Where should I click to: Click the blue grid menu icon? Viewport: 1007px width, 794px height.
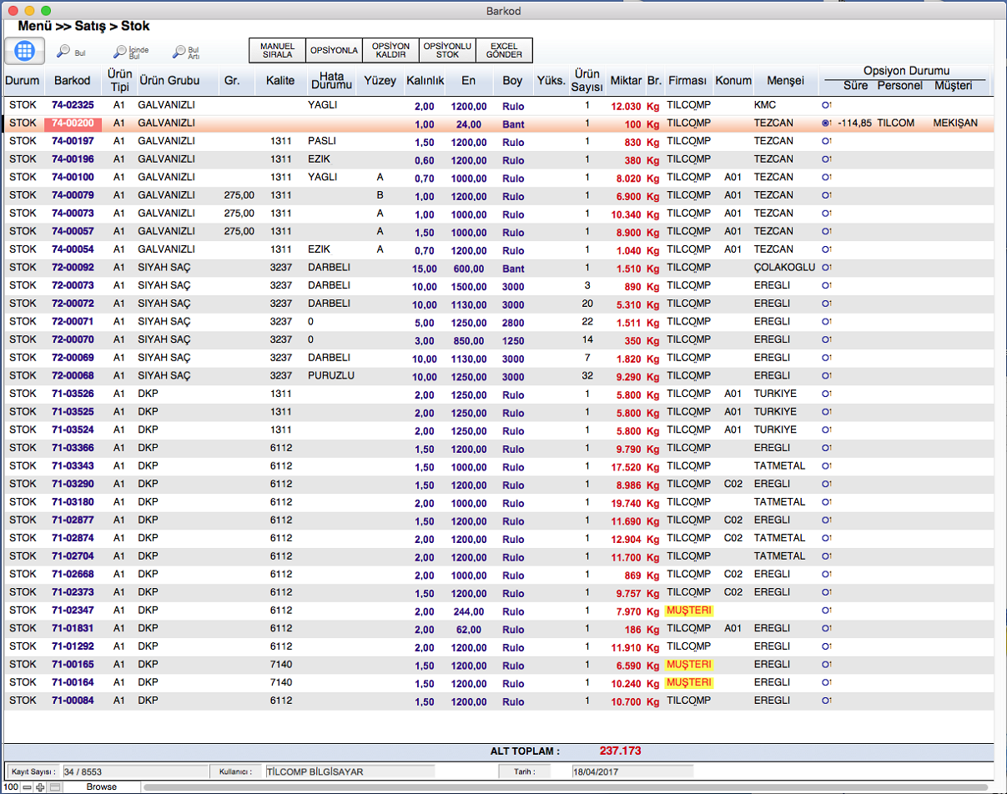click(25, 51)
